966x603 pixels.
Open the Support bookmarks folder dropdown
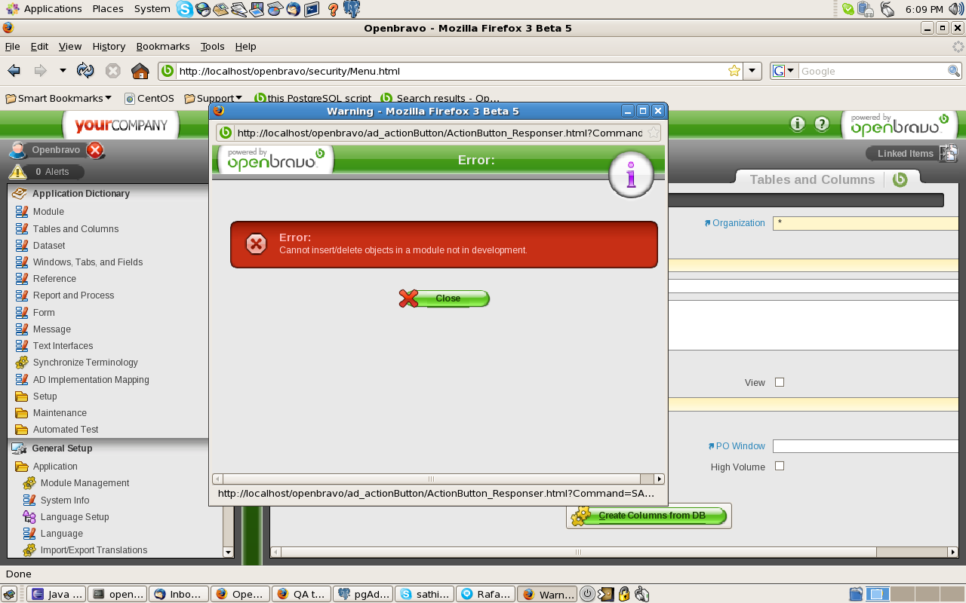214,98
